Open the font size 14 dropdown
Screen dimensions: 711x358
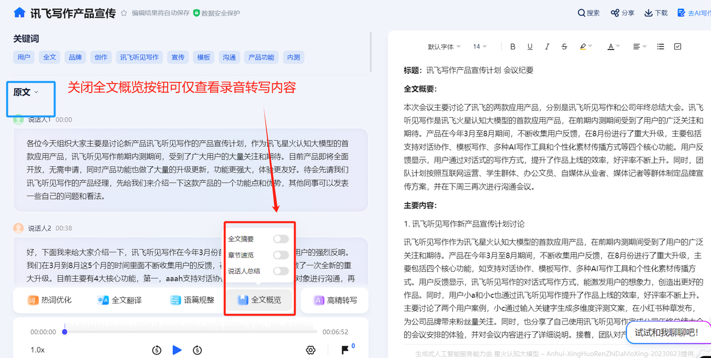click(480, 47)
